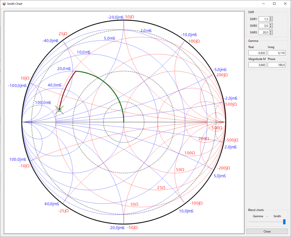Click the '-500jΩ' reactance label
The height and width of the screenshot is (237, 291).
(232, 140)
